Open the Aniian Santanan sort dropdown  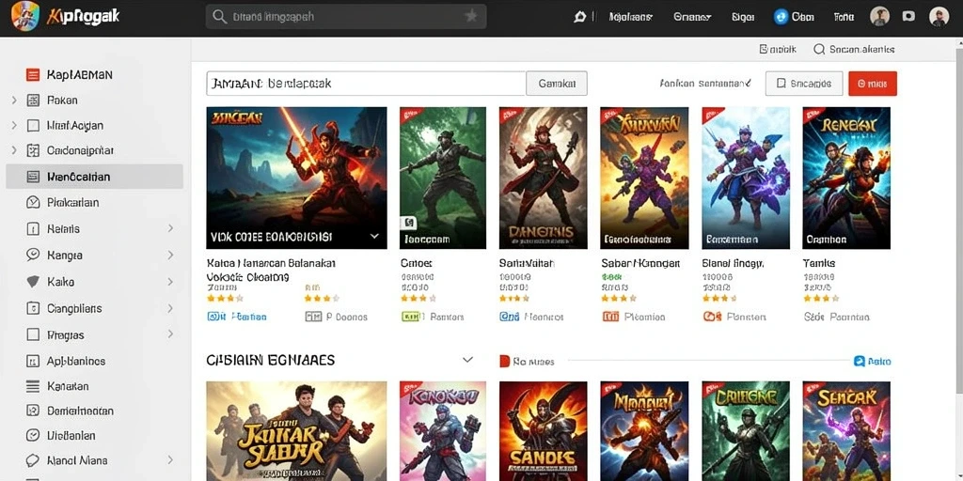[x=705, y=83]
